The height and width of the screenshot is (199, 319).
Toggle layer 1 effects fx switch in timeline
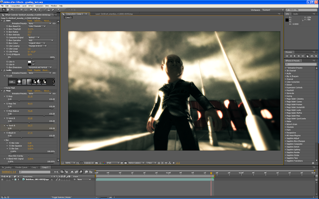click(59, 180)
